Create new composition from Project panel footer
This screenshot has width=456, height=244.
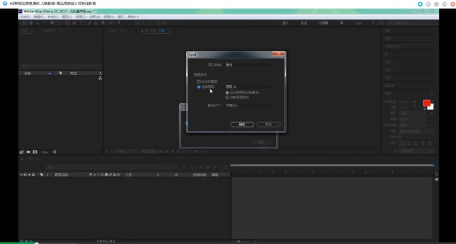tap(35, 152)
